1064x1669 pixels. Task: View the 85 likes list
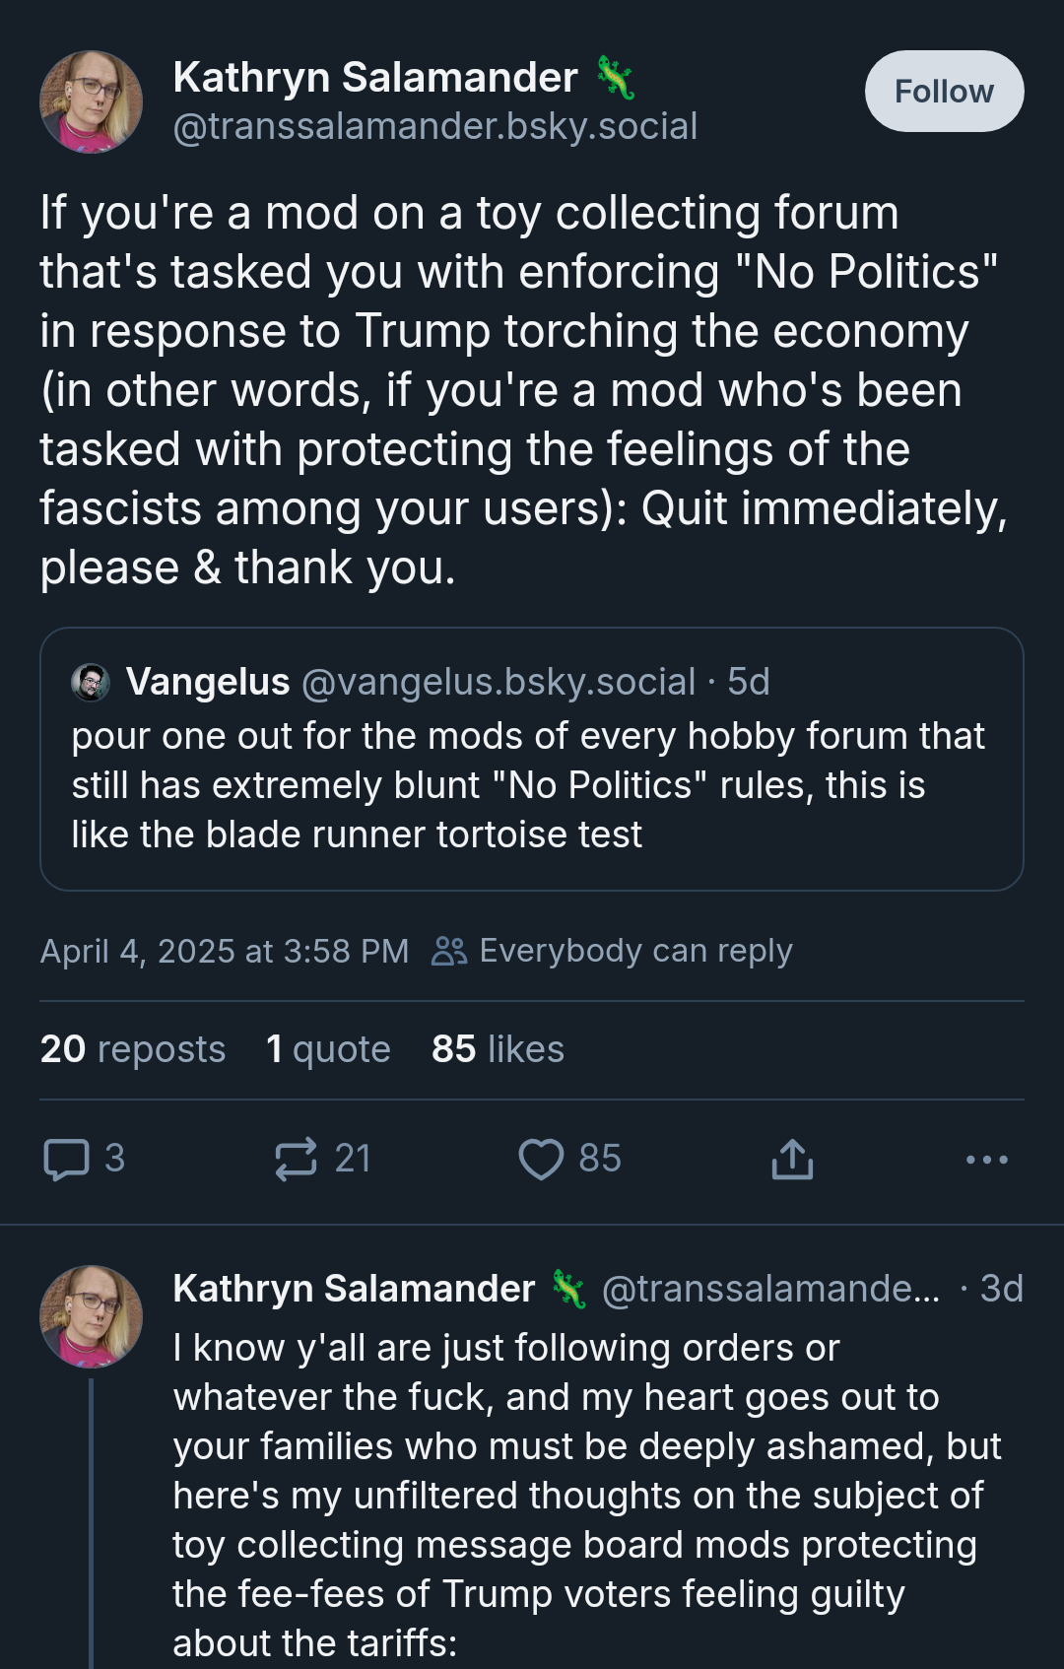click(x=498, y=1049)
